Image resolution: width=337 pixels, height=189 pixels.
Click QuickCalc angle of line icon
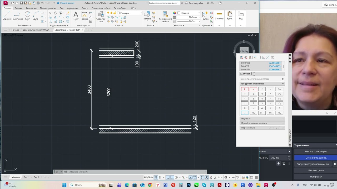pyautogui.click(x=263, y=57)
